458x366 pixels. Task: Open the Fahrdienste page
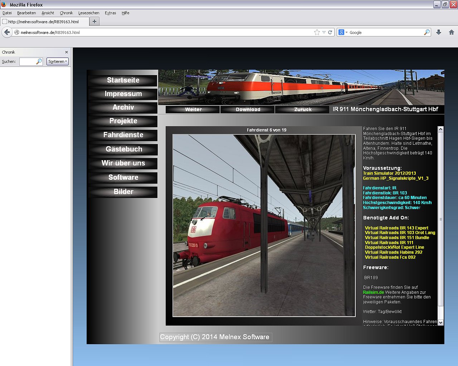(123, 135)
